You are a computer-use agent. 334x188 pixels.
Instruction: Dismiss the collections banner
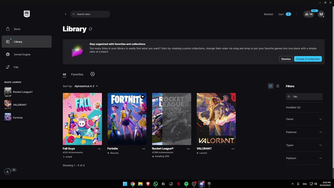286,59
